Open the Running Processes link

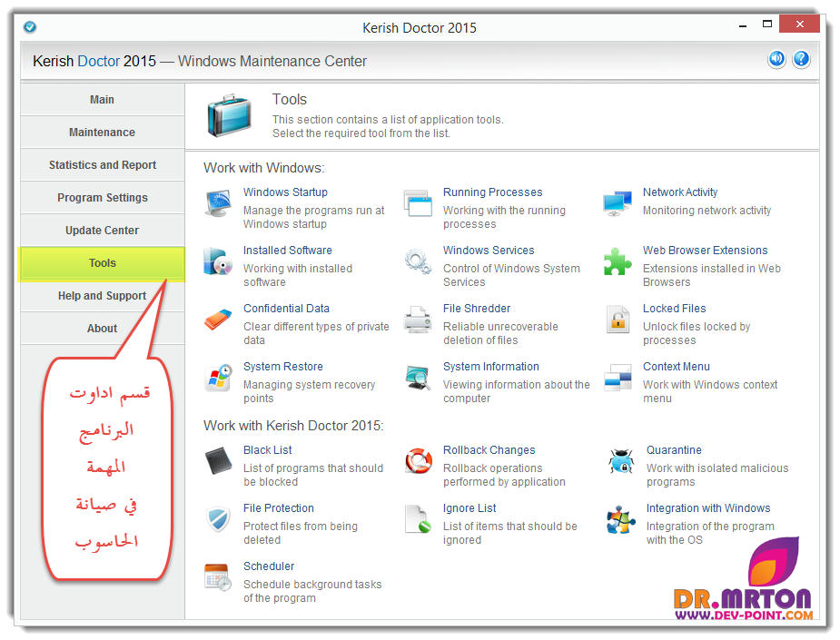pos(492,192)
